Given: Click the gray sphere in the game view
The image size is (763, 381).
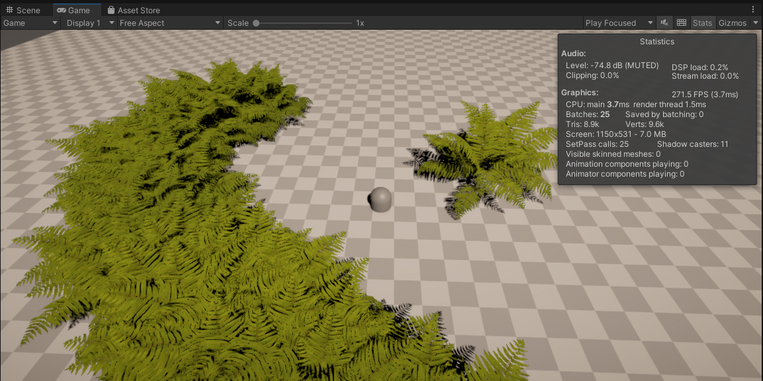Looking at the screenshot, I should click(x=380, y=200).
